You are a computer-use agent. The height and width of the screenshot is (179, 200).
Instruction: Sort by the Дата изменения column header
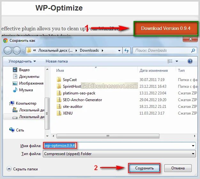click(153, 71)
